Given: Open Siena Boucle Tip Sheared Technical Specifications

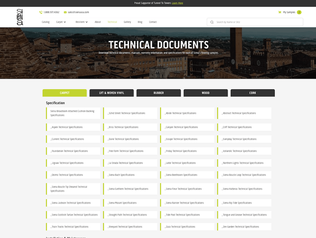Looking at the screenshot, I should (73, 189).
